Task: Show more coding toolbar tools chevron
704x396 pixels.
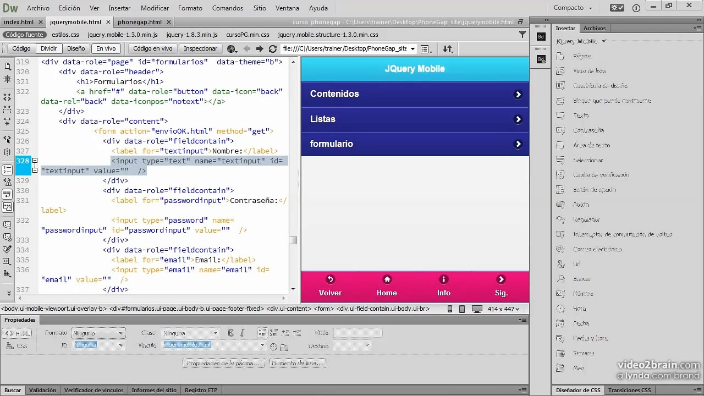Action: tap(8, 293)
